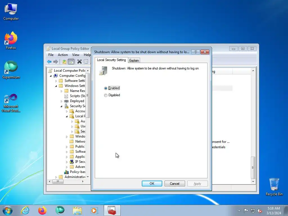288x216 pixels.
Task: Click the red toolbox taskbar icon
Action: click(x=112, y=210)
